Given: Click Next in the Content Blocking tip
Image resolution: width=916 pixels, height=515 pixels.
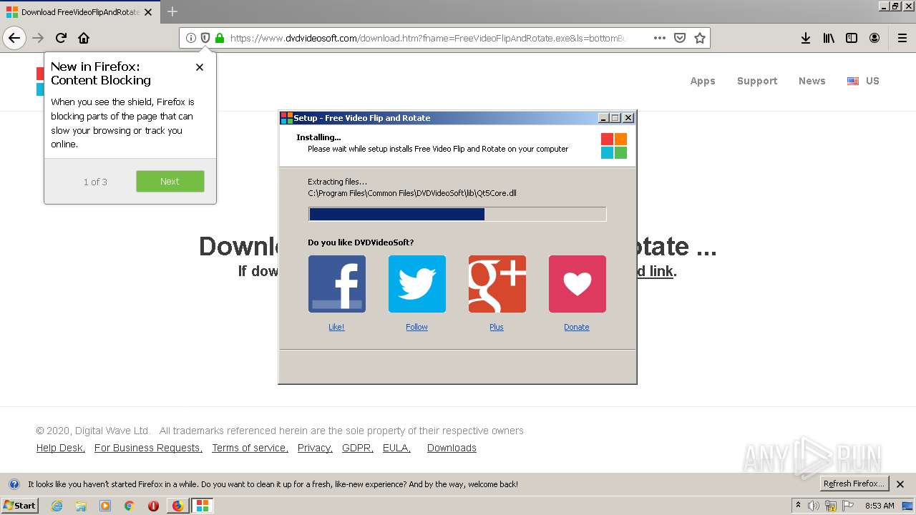Looking at the screenshot, I should pos(170,181).
